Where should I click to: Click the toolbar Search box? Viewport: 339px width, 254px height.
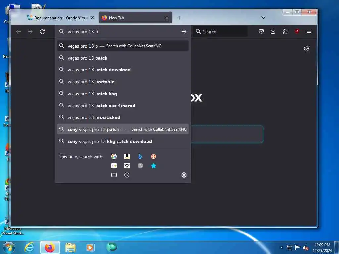pos(220,32)
